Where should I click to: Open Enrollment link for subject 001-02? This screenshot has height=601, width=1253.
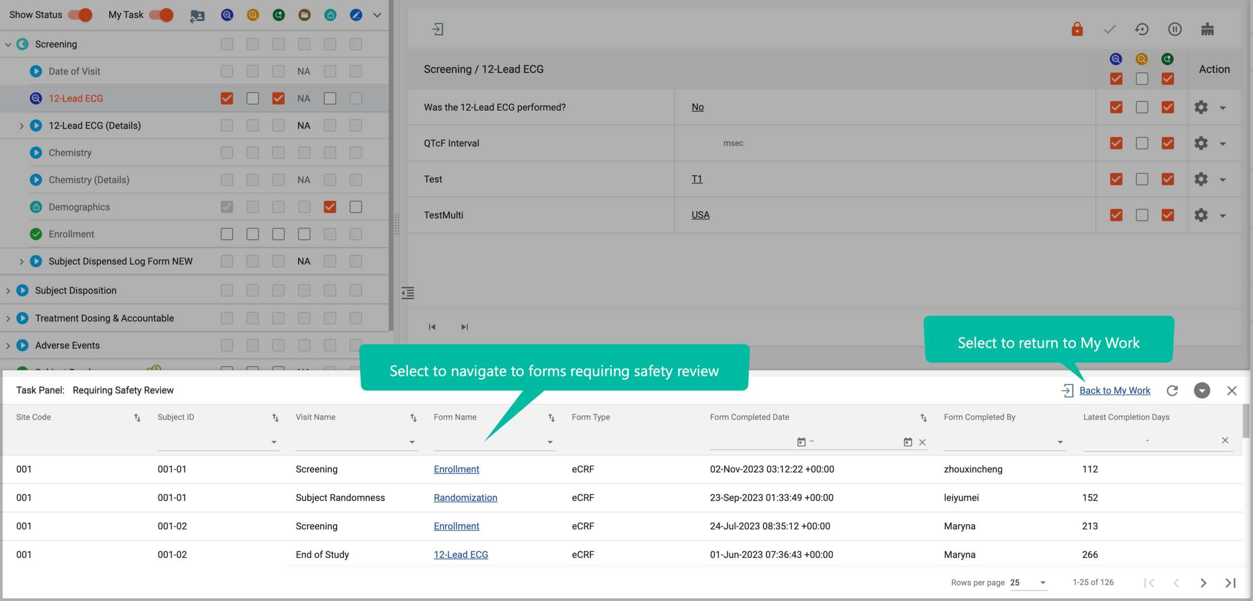click(x=456, y=526)
